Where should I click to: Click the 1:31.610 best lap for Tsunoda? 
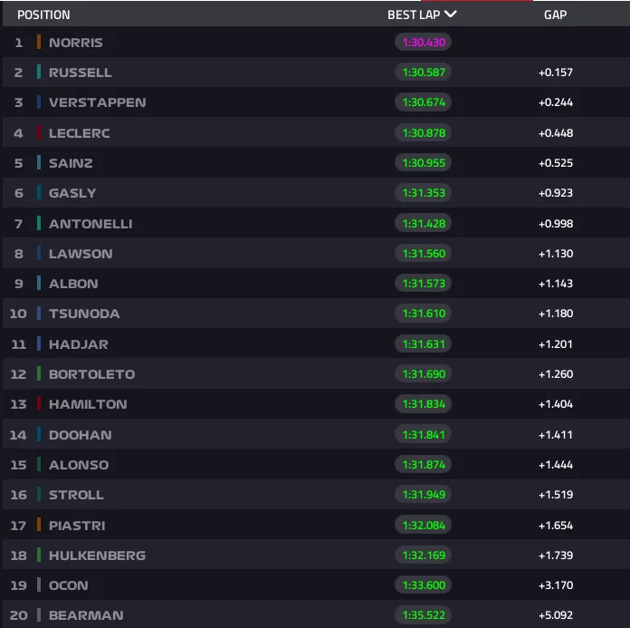[423, 314]
